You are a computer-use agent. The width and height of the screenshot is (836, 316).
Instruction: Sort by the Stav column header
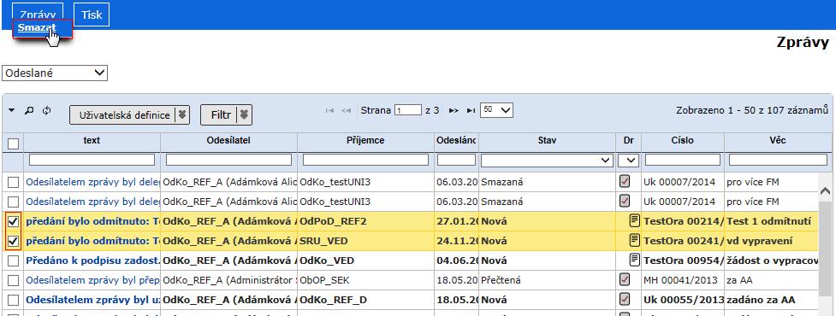[547, 140]
